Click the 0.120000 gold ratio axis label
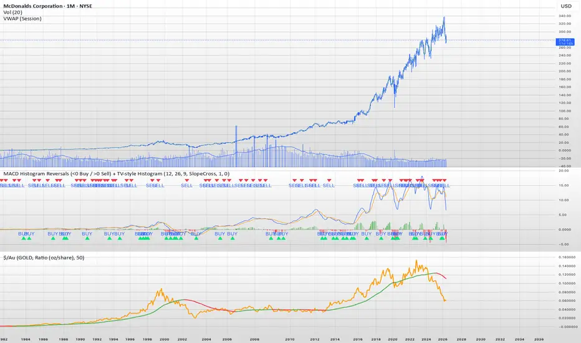581x343 pixels. click(568, 275)
